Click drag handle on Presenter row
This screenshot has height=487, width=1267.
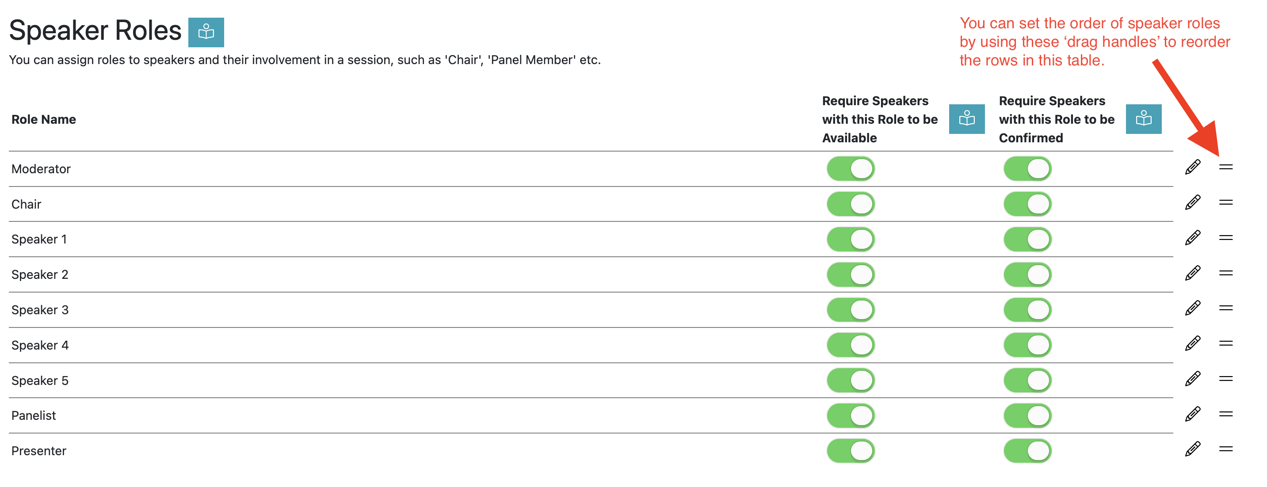1225,449
